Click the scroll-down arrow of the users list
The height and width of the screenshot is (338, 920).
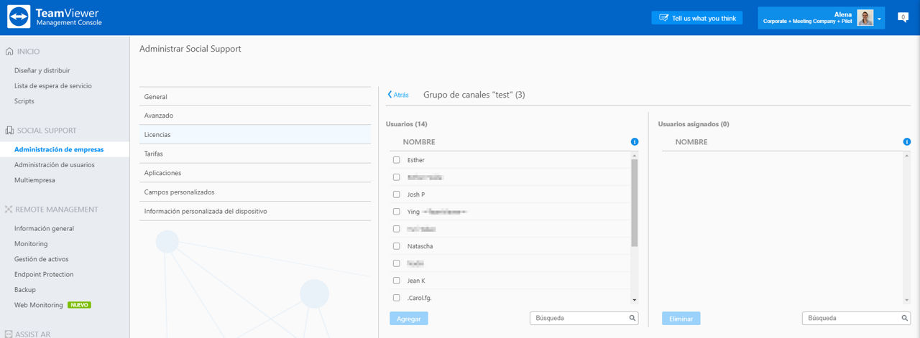pos(635,299)
